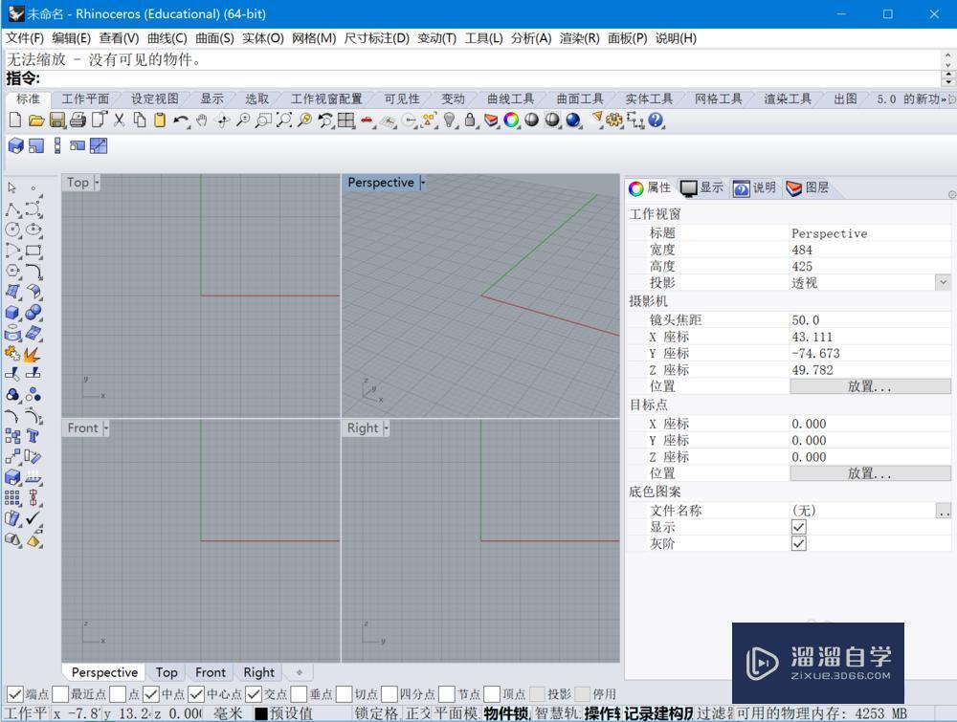957x722 pixels.
Task: Click the Polygon hexagon tool
Action: [12, 271]
